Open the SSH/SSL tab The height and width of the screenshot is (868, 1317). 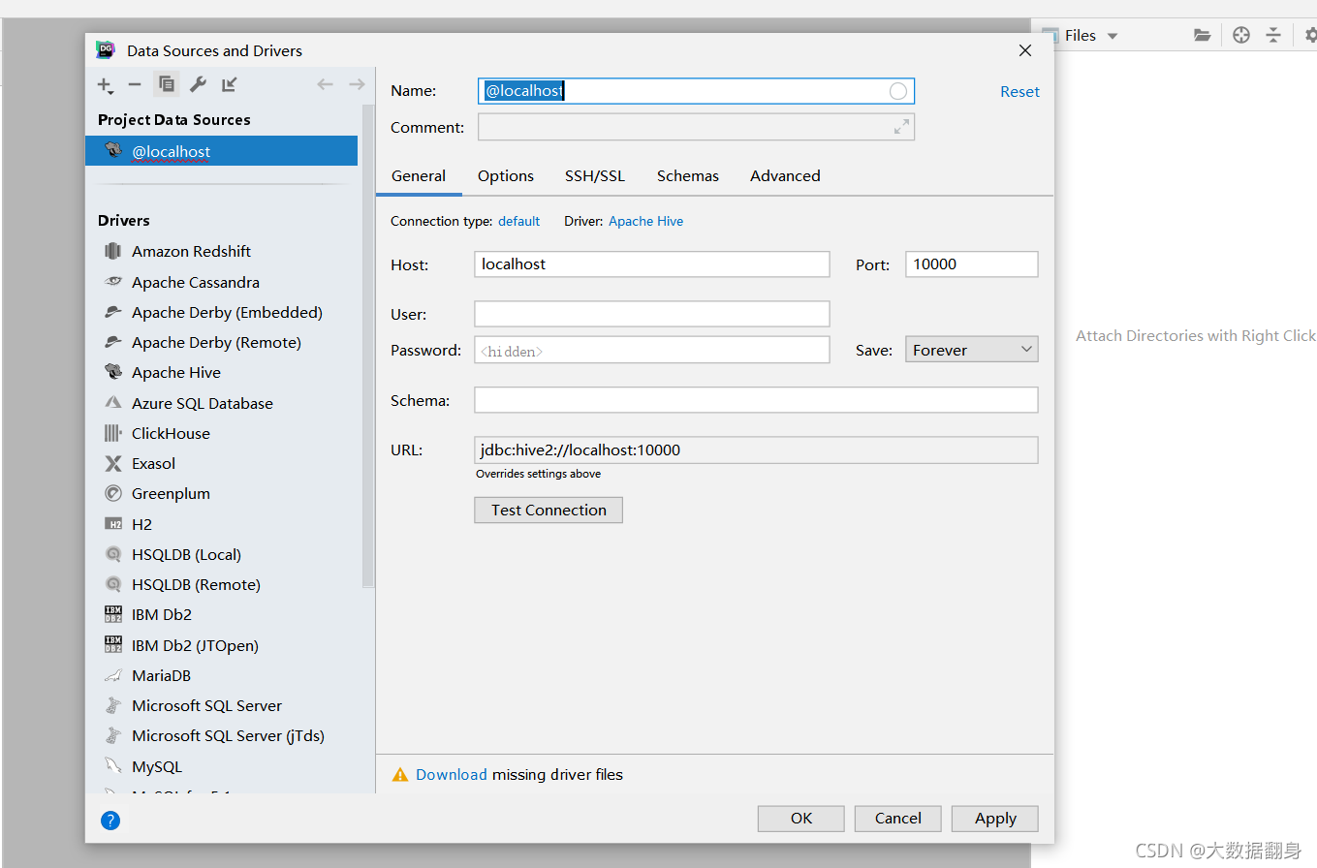tap(595, 176)
